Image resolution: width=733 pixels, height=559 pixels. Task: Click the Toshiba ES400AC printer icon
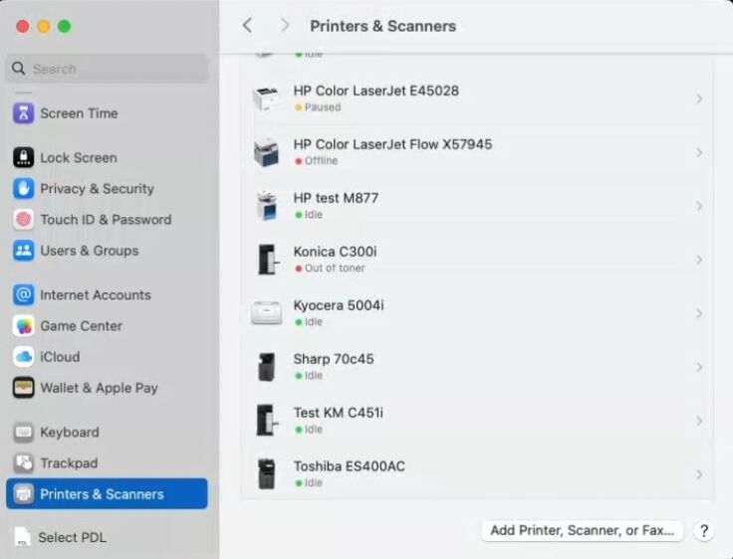point(266,474)
